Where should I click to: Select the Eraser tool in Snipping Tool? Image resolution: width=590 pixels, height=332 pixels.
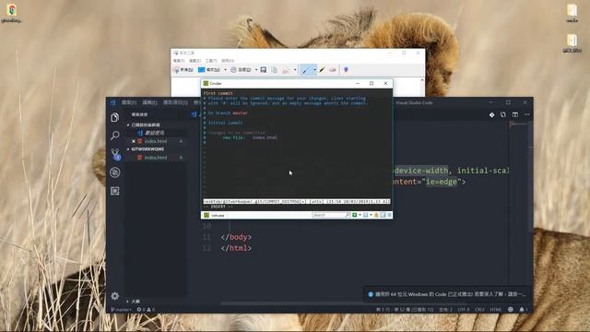point(333,70)
